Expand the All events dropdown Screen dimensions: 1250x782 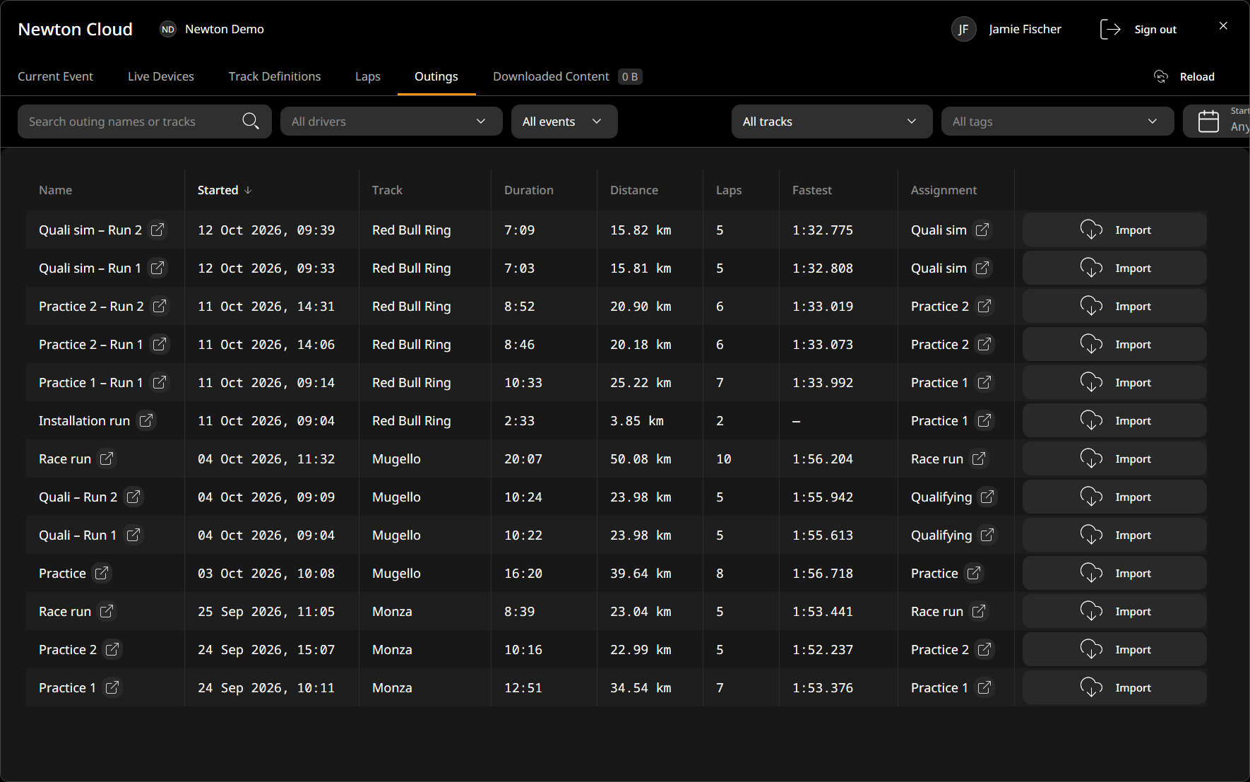tap(564, 122)
